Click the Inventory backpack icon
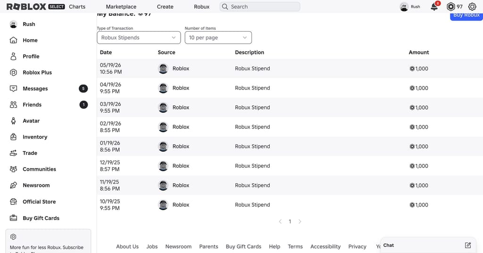 pos(13,137)
